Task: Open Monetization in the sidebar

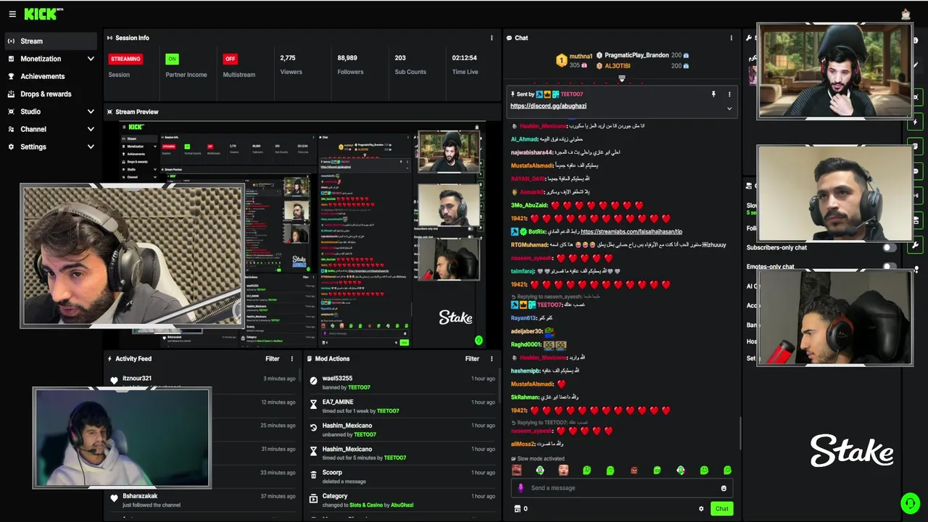Action: pos(50,59)
